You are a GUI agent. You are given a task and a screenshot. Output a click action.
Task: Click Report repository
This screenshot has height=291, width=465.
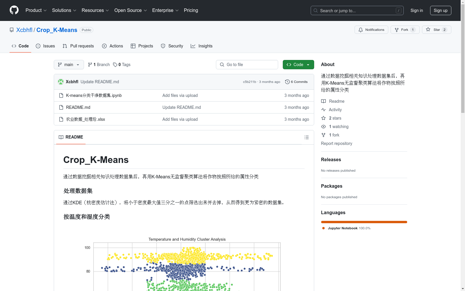(337, 143)
